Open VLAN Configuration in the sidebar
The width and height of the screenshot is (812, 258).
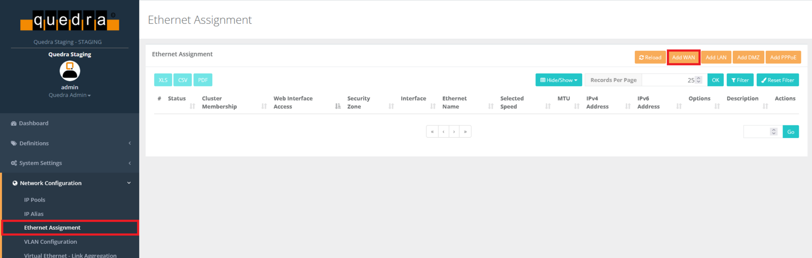[x=50, y=242]
